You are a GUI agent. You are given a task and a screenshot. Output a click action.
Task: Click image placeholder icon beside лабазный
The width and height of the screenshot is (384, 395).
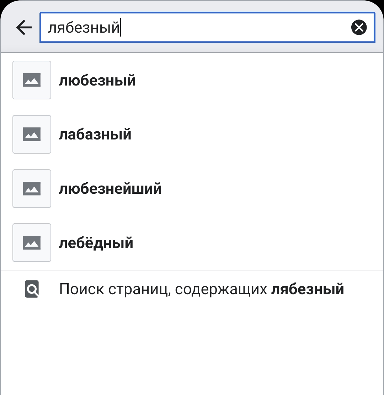coord(32,135)
